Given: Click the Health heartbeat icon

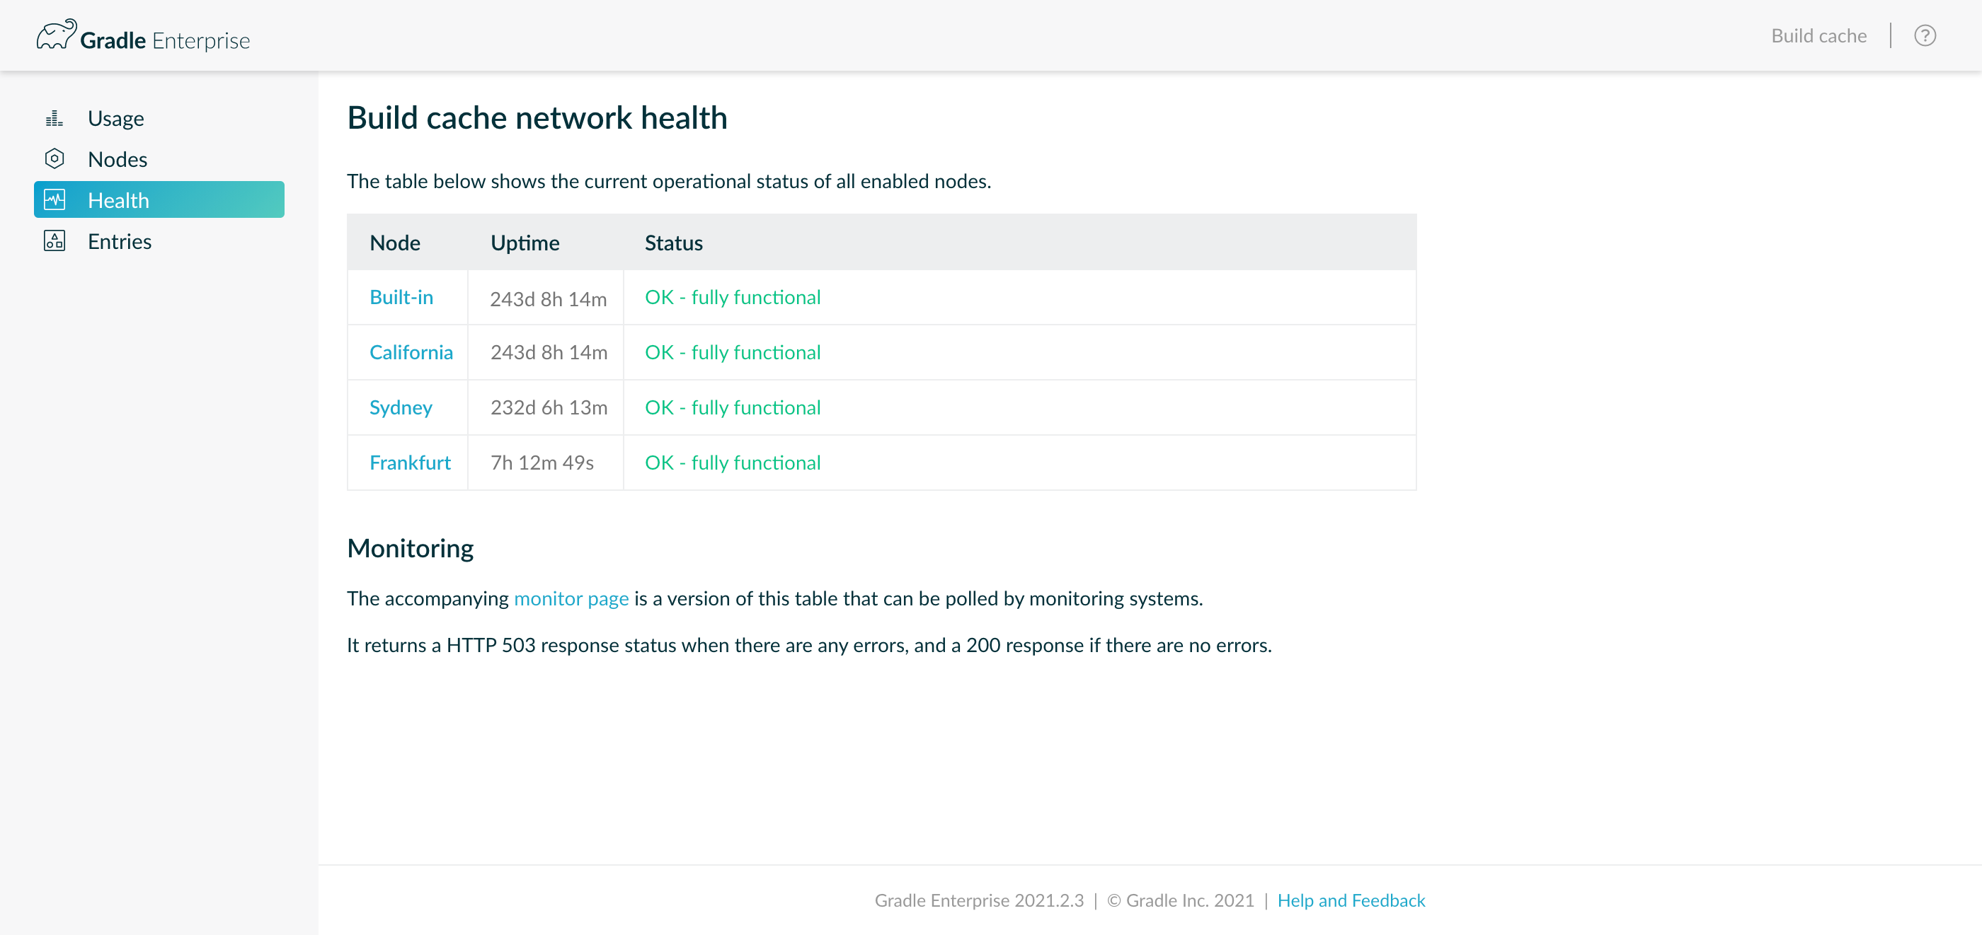Looking at the screenshot, I should (x=54, y=199).
